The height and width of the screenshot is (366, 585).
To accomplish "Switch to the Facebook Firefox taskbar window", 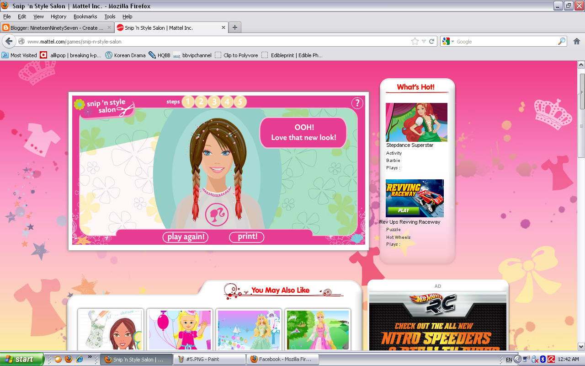I will [x=282, y=359].
